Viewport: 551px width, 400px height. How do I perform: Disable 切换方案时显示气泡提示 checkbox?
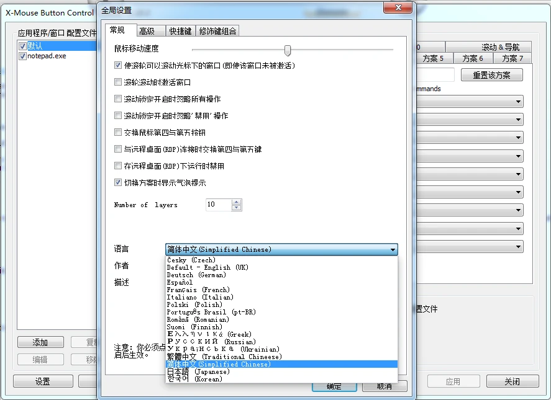pyautogui.click(x=118, y=182)
